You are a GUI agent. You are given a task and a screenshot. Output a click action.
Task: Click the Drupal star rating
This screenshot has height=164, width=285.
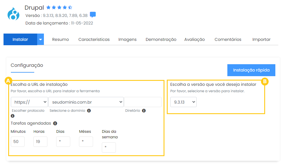click(59, 7)
